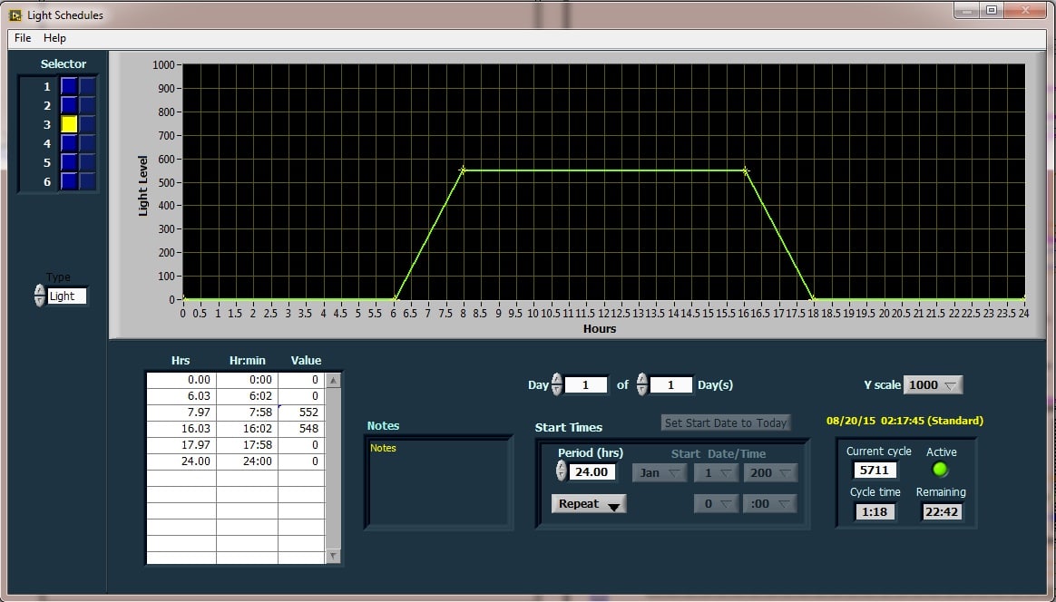The height and width of the screenshot is (602, 1056).
Task: Click graph point marker at hour 8
Action: click(463, 170)
